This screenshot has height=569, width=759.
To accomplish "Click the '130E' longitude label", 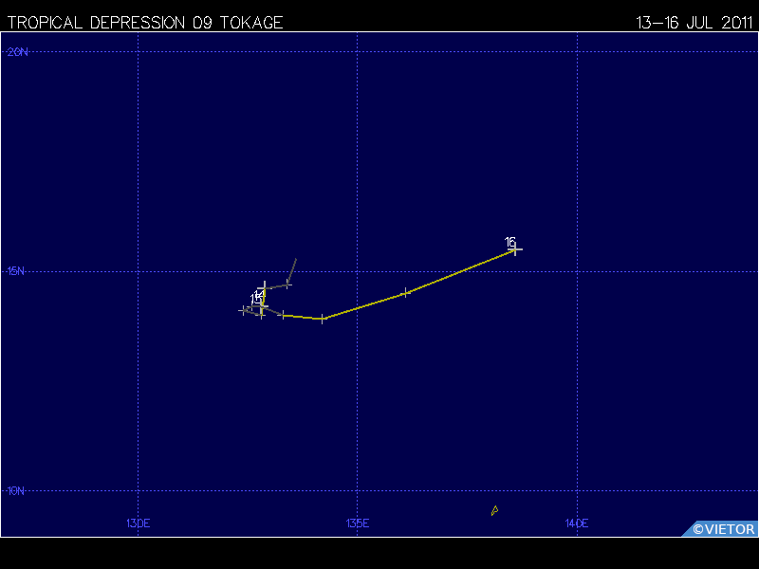I will [x=139, y=523].
